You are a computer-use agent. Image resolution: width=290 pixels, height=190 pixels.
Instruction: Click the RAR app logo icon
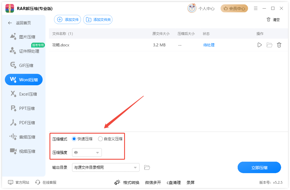point(10,8)
